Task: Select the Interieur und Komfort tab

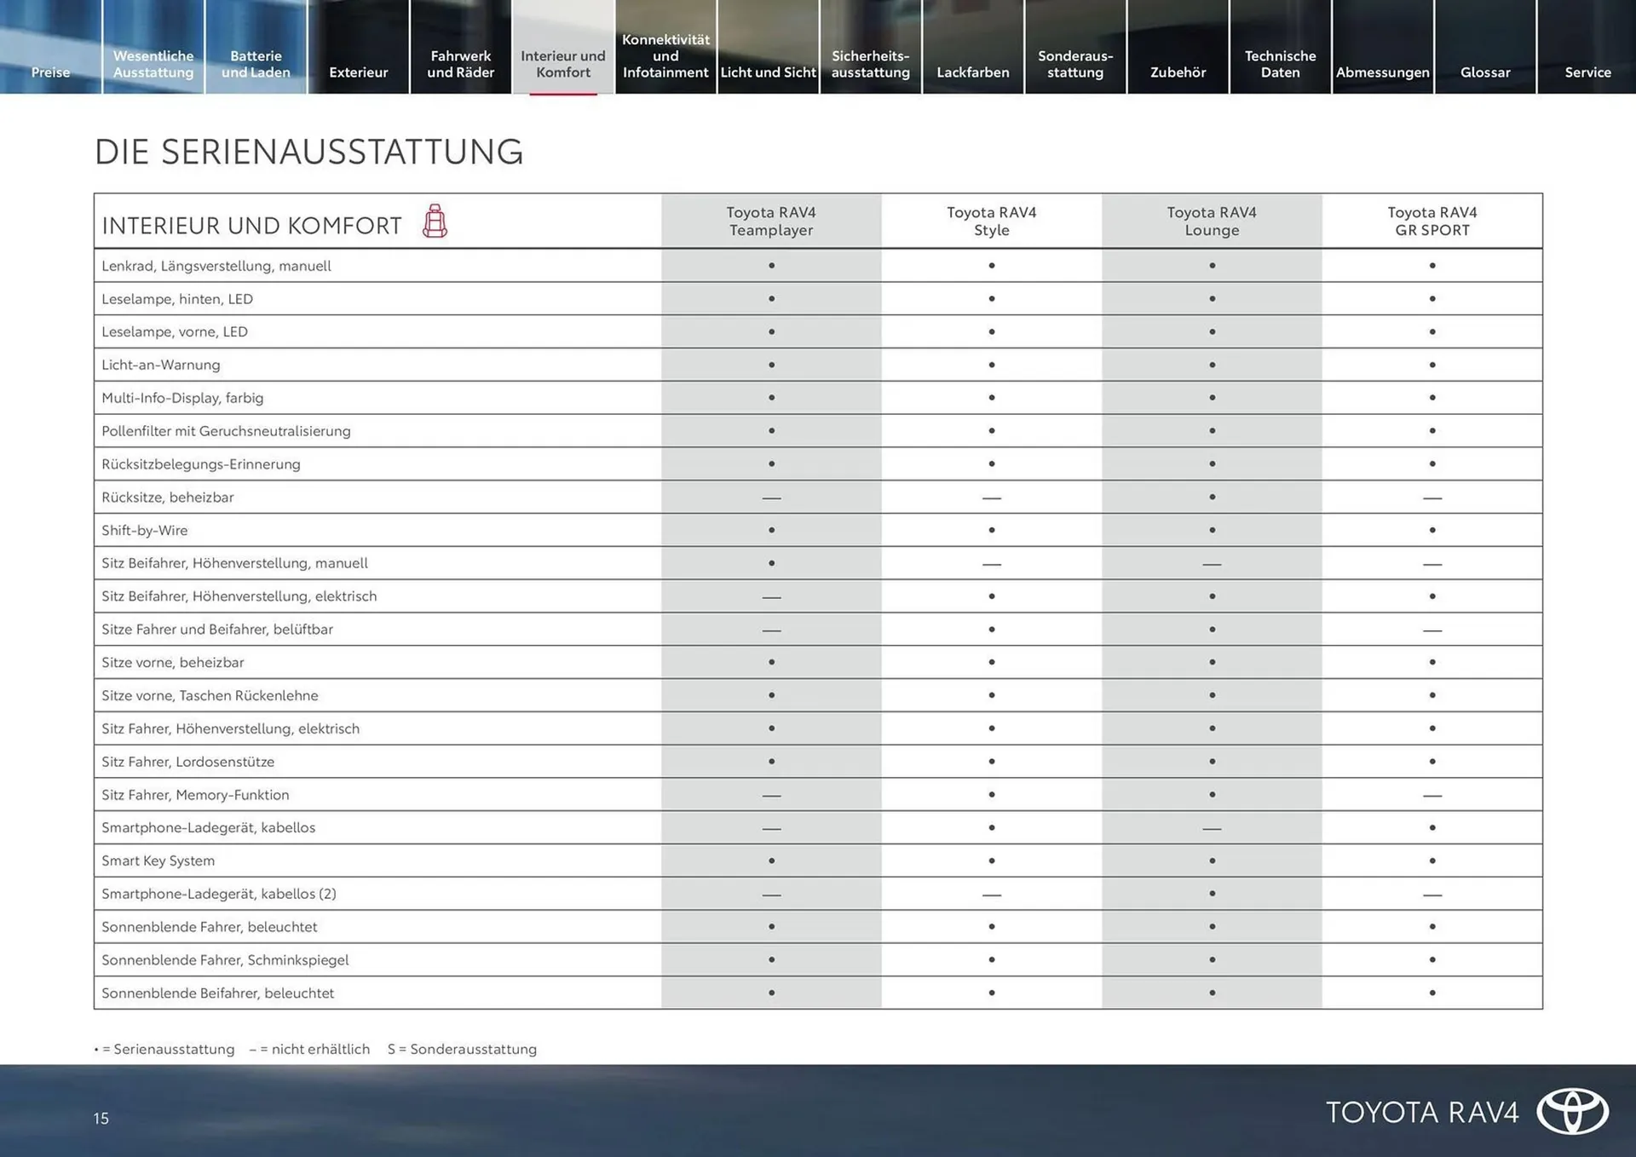Action: click(x=563, y=64)
